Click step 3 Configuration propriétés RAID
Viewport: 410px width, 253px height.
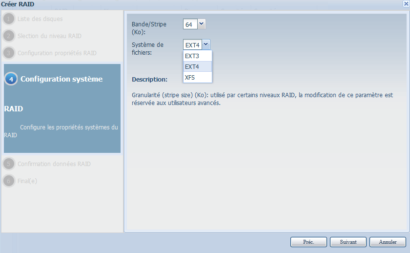pos(57,53)
